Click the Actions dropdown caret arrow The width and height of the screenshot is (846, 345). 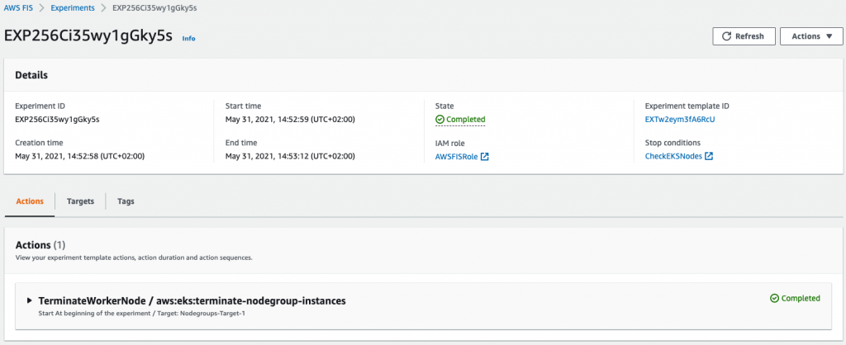tap(829, 36)
